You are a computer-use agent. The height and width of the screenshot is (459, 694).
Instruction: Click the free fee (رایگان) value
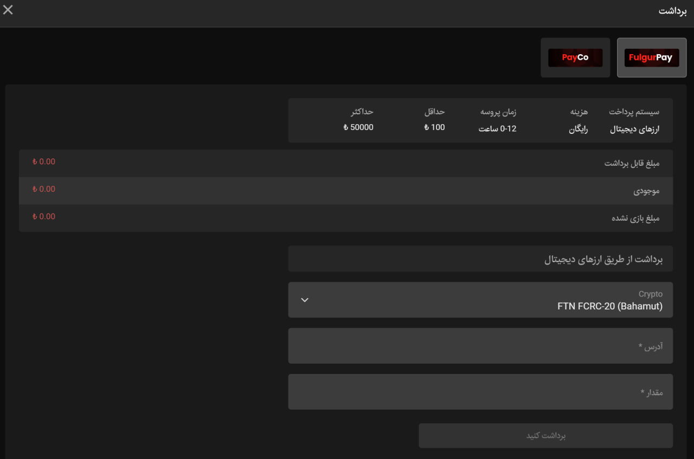click(578, 129)
